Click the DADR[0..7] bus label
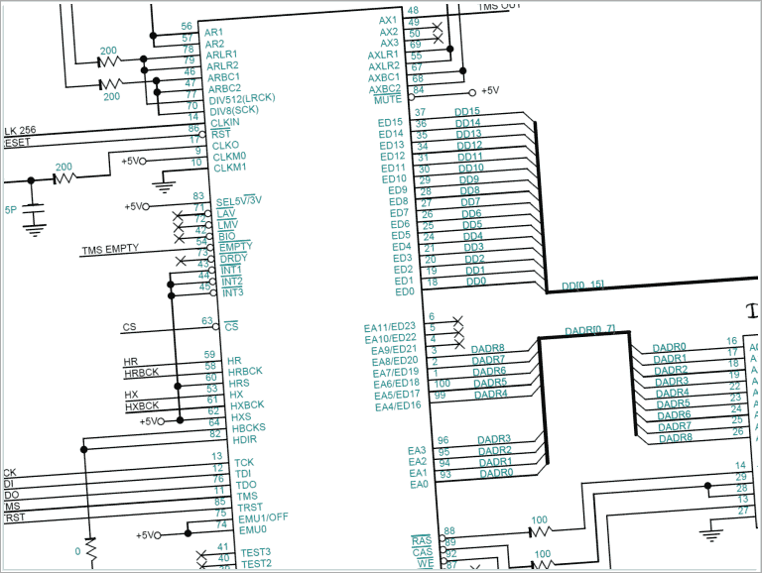Viewport: 762px width, 573px height. click(590, 331)
